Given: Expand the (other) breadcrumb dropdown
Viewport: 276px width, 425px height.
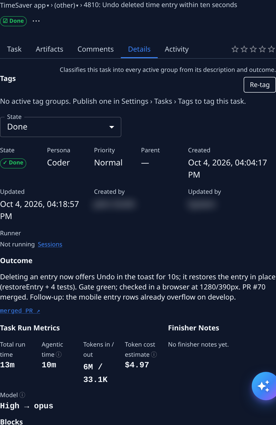Looking at the screenshot, I should (66, 5).
